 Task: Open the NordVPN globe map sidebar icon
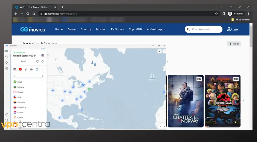(7, 51)
